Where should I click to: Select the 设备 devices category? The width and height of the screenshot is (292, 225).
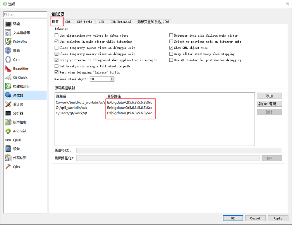click(x=25, y=149)
